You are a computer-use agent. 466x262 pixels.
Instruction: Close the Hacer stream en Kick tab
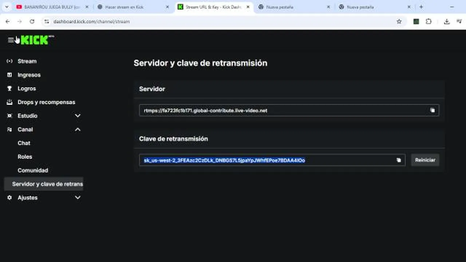click(x=167, y=7)
